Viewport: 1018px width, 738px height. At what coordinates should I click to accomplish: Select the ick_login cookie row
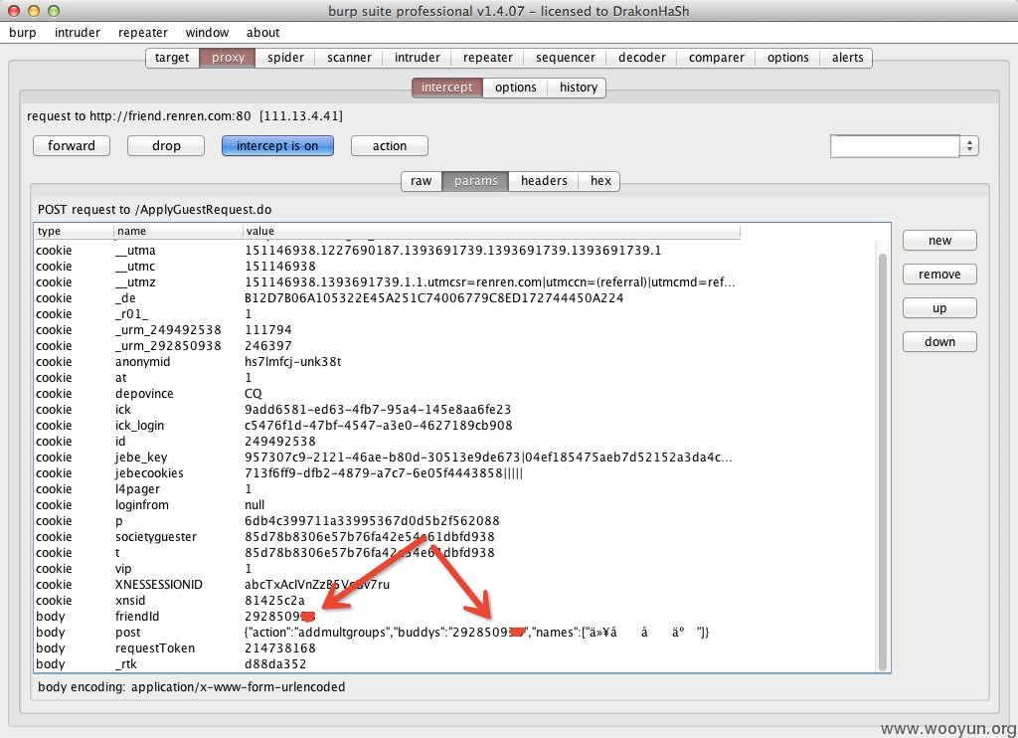388,426
